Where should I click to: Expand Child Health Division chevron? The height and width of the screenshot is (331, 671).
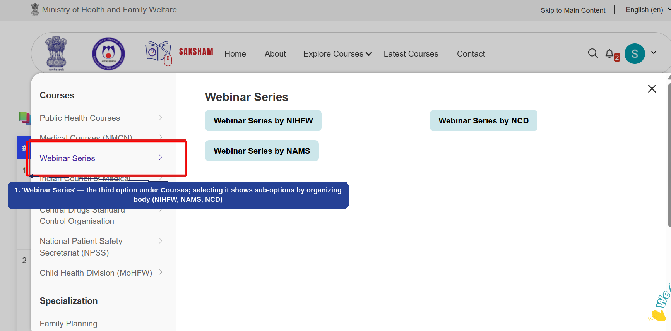pos(161,273)
